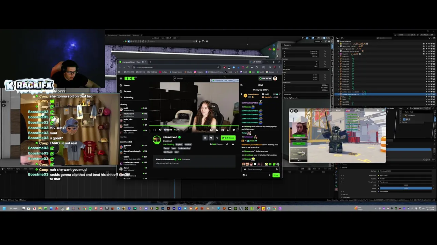Viewport: 437px width, 245px height.
Task: Toggle the heart follow button for miamaxxed
Action: [211, 138]
